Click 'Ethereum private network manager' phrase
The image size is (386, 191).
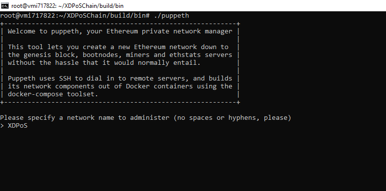169,31
